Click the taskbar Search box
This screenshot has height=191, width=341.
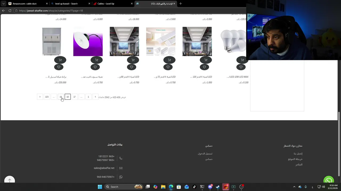click(124, 187)
